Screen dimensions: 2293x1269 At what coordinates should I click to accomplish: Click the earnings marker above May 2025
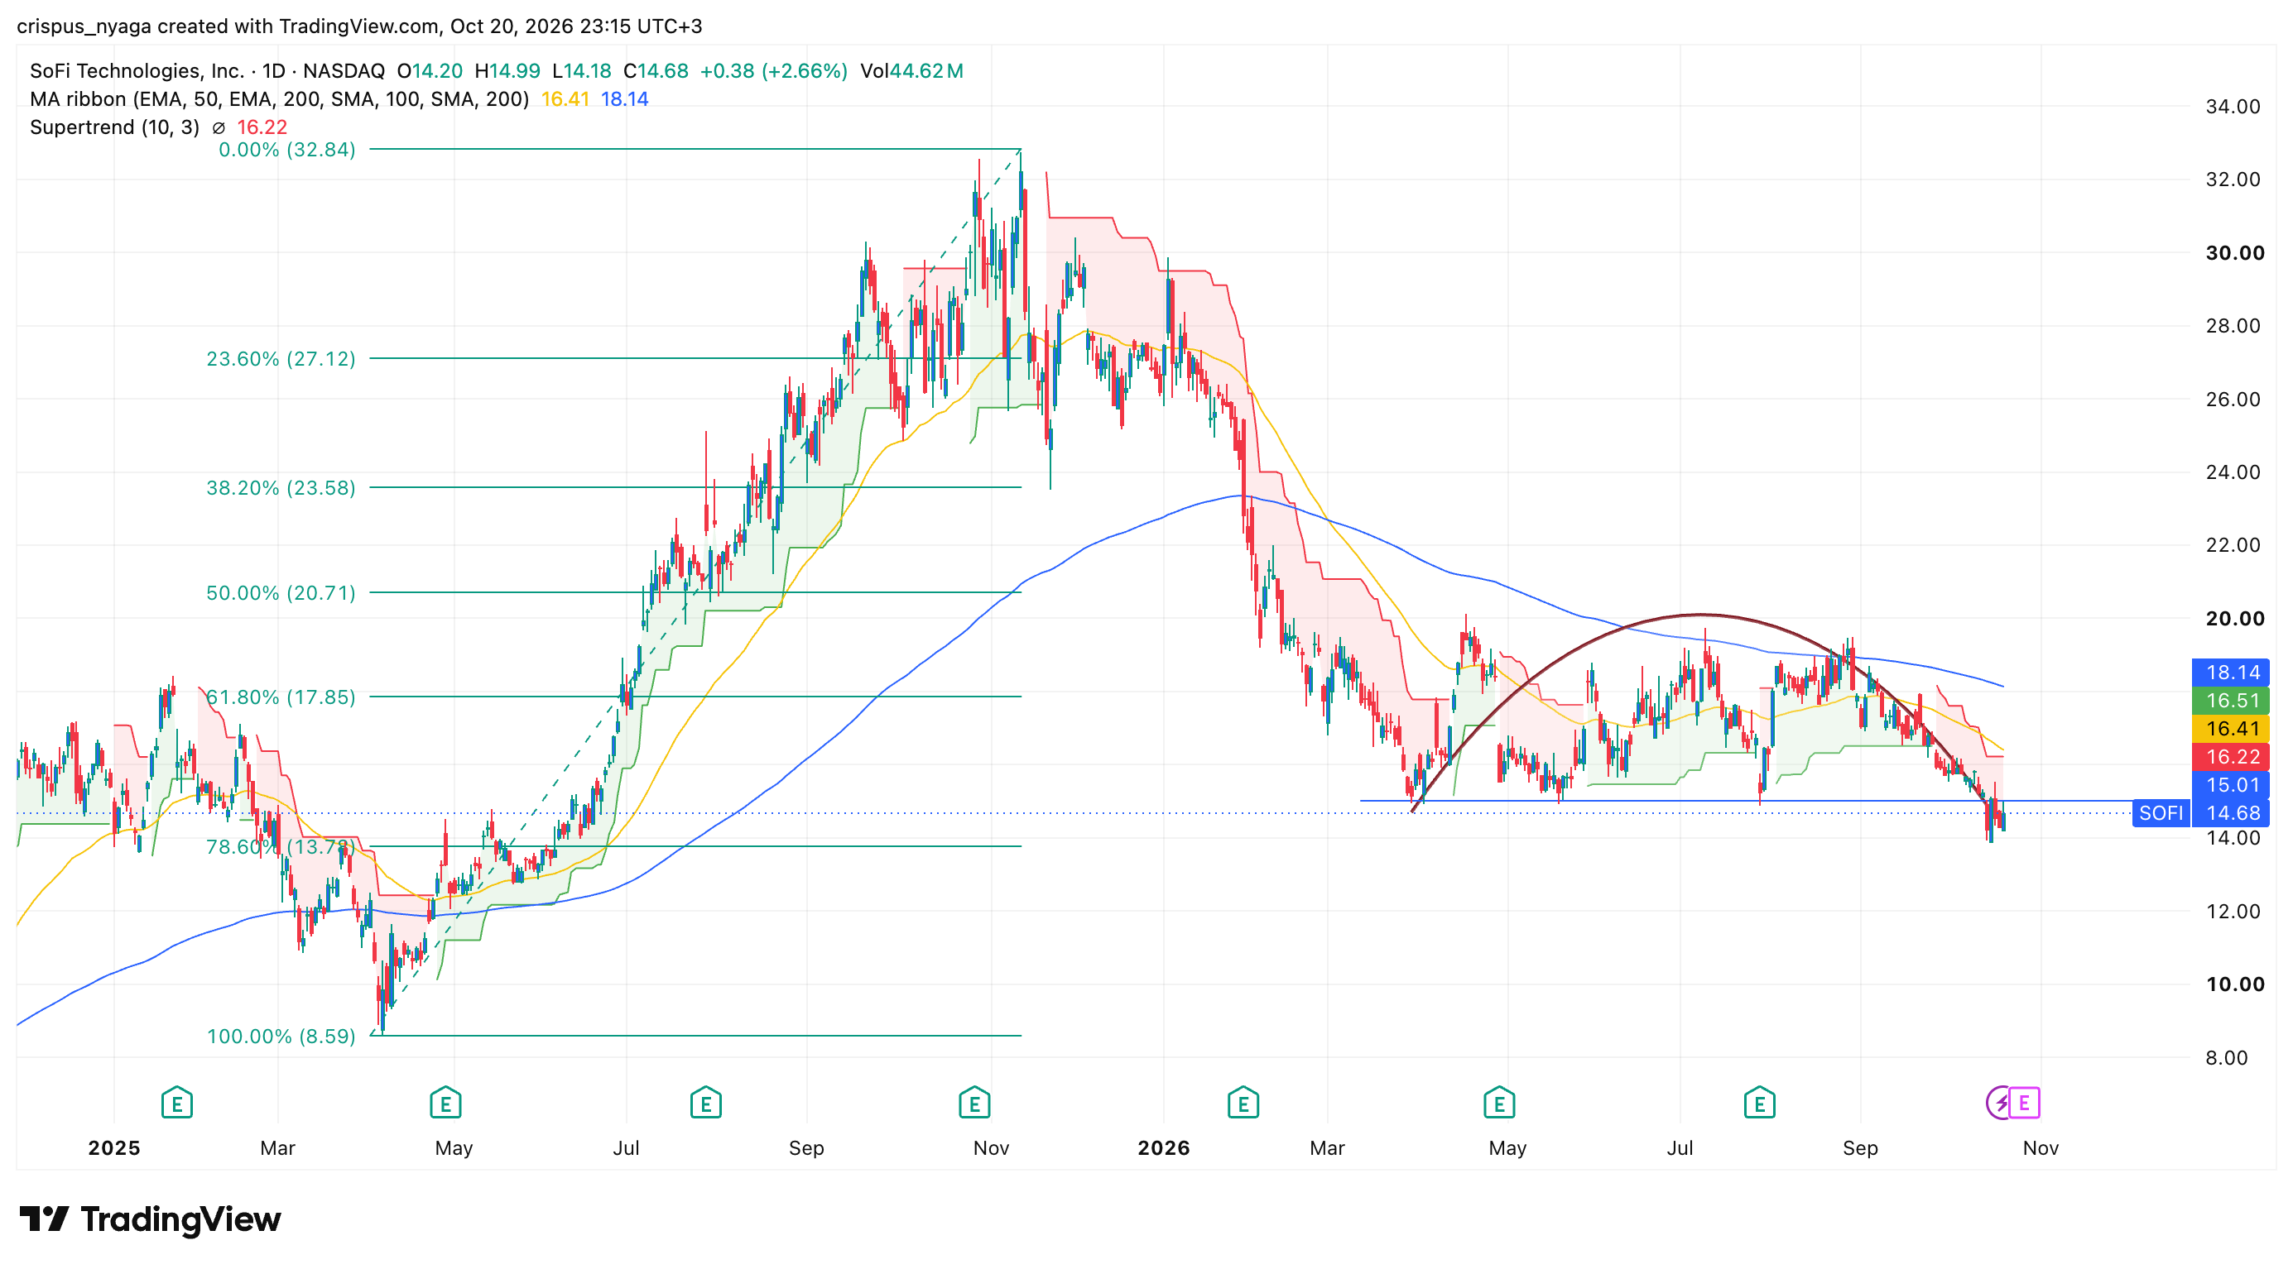click(x=445, y=1104)
